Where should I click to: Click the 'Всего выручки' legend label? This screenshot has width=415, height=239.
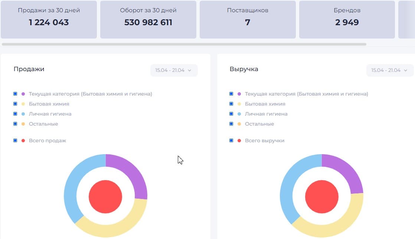(x=264, y=140)
